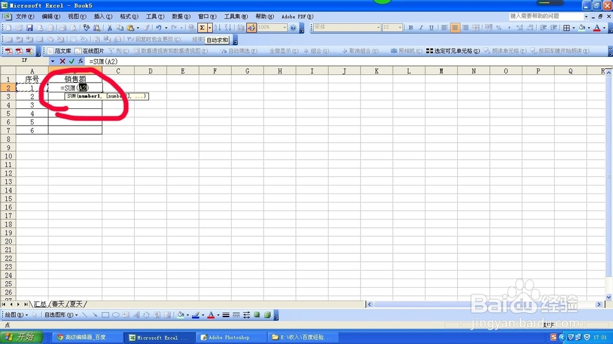Toggle Align Right
This screenshot has width=613, height=344.
coord(465,28)
